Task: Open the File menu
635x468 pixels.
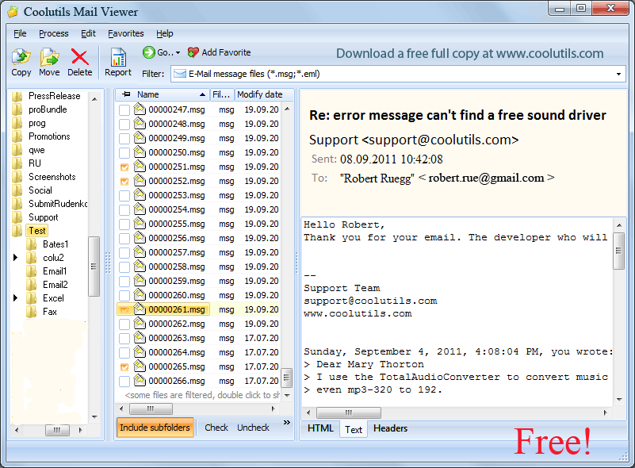Action: pos(20,33)
